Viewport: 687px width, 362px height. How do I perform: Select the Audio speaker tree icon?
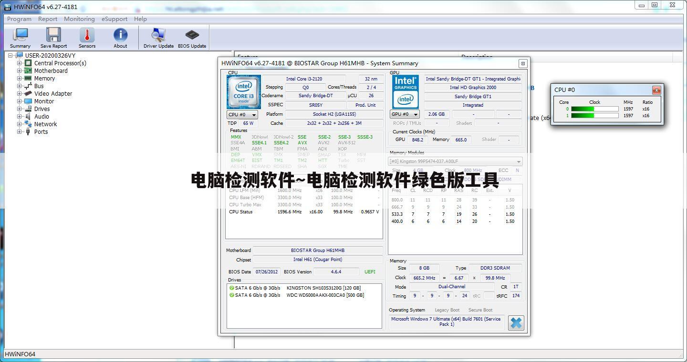point(28,116)
